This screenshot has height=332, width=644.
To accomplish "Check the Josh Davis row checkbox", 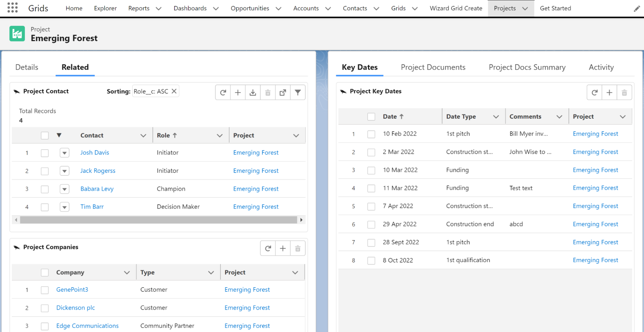I will tap(45, 153).
